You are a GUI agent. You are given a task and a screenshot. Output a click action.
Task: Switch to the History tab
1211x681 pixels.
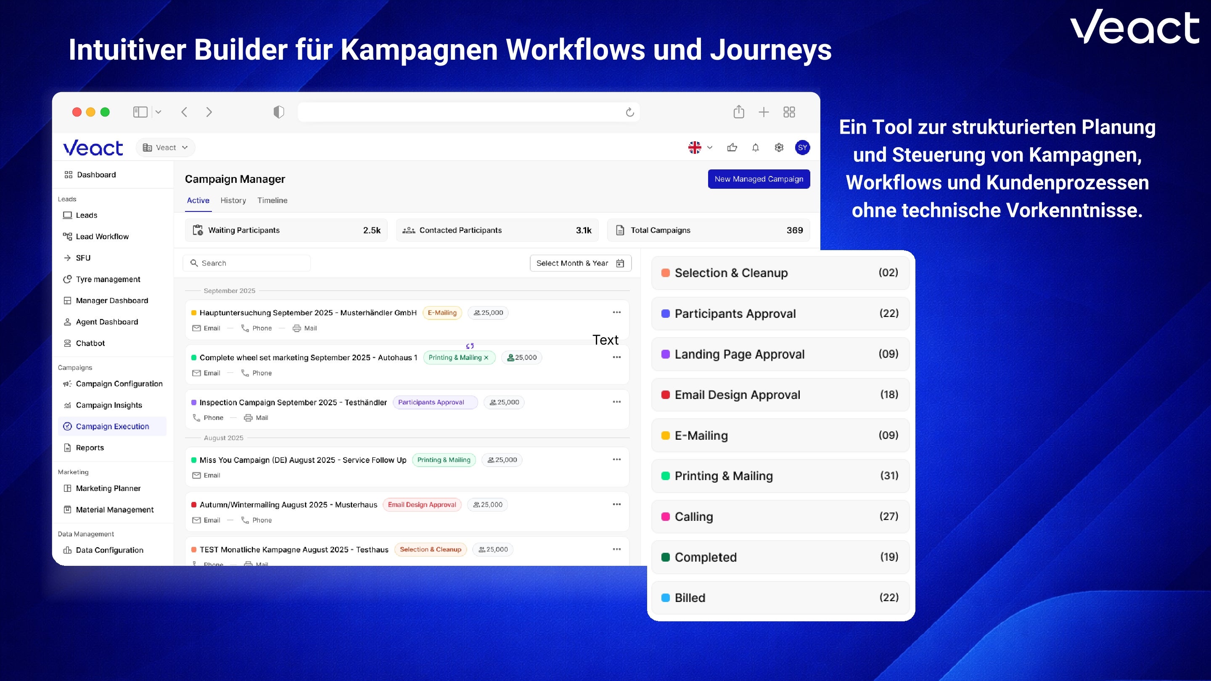pyautogui.click(x=233, y=200)
